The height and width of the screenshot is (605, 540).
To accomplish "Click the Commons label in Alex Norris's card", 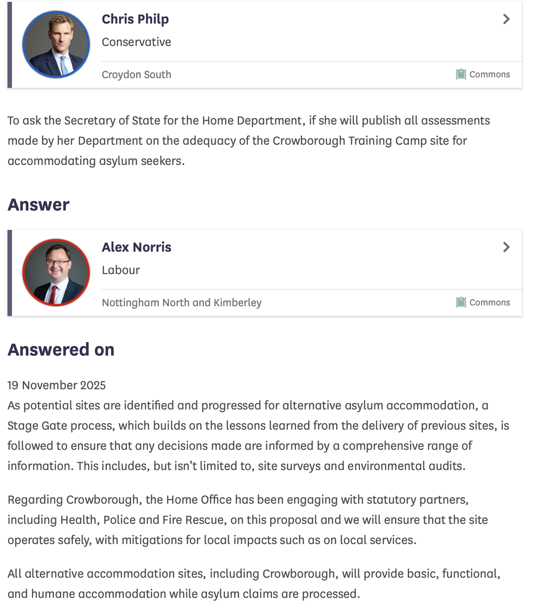I will tap(490, 302).
